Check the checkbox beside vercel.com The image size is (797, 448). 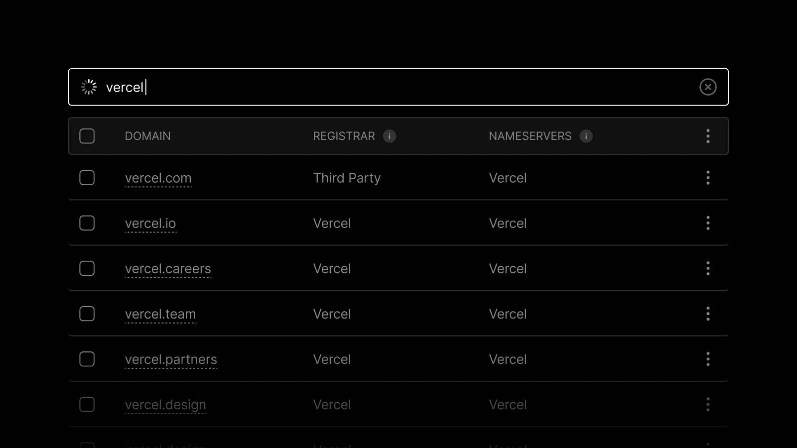click(87, 178)
